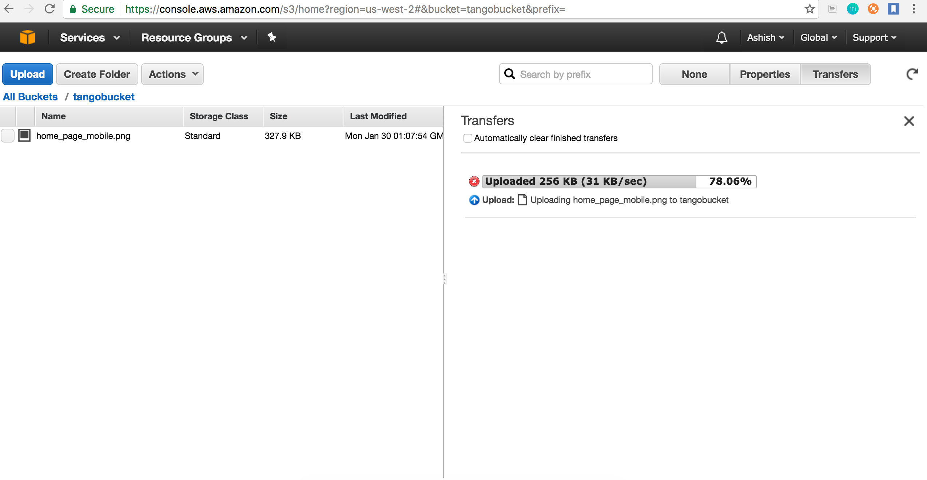Click the upload progress bar at 78.06%
This screenshot has width=927, height=480.
coord(619,181)
